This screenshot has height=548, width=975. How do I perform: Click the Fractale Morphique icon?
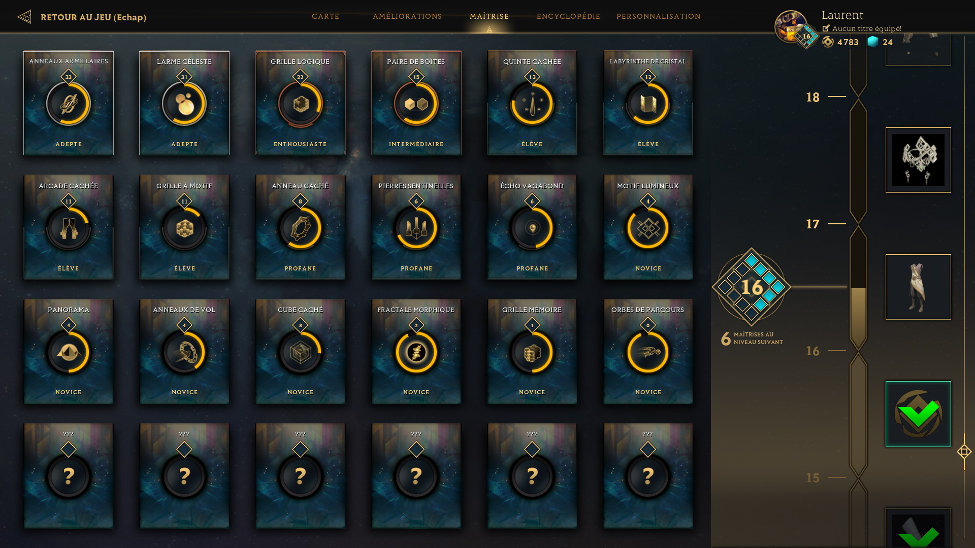[416, 352]
